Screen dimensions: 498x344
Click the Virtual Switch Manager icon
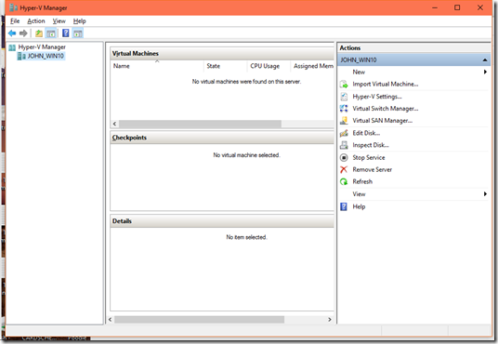(x=344, y=109)
